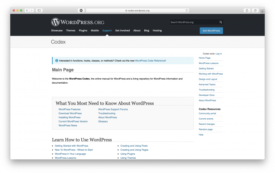Open the AdBlock extension icon

click(81, 10)
